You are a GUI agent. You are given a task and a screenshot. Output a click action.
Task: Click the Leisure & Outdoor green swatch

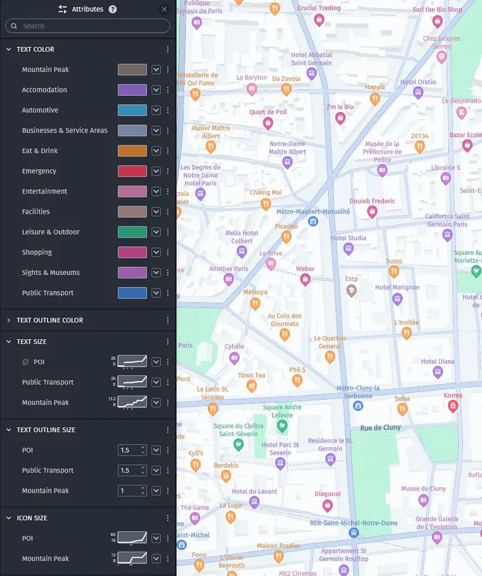pos(132,232)
